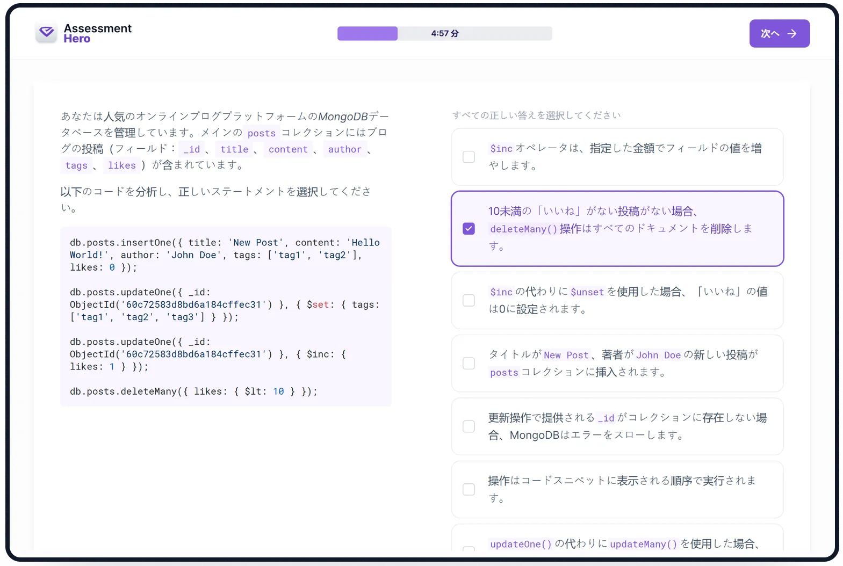This screenshot has height=566, width=843.
Task: Check the $unset instead of $inc option
Action: 469,300
